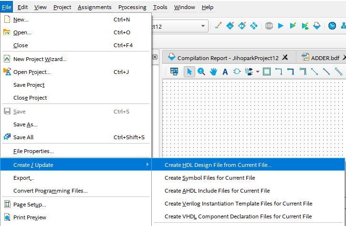Viewport: 346px width, 226px height.
Task: Close the left side panel with its X icon
Action: [155, 57]
